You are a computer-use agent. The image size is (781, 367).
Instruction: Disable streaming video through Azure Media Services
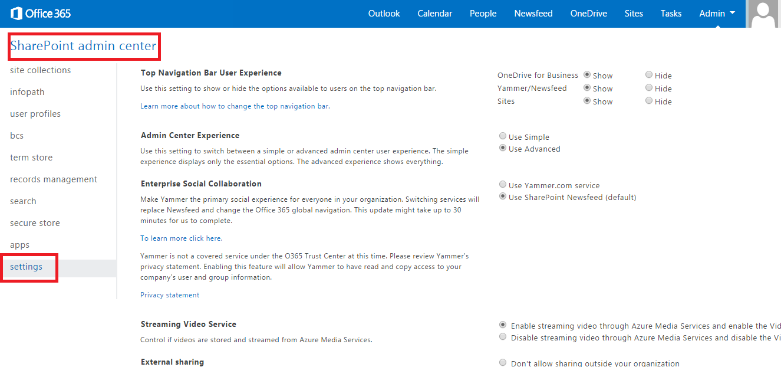503,337
